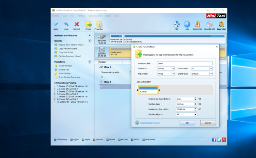Viewport: 256px width, 158px height.
Task: Click the Undo arrow toolbar icon
Action: click(66, 24)
